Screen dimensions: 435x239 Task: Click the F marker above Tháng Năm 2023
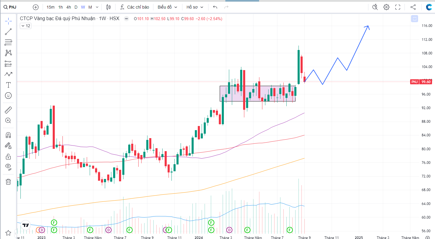pyautogui.click(x=90, y=230)
